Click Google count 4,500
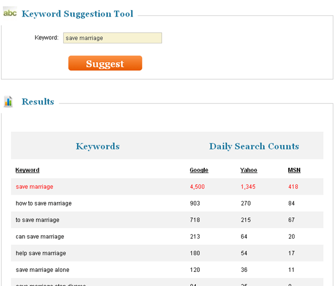335x286 pixels. pos(197,187)
